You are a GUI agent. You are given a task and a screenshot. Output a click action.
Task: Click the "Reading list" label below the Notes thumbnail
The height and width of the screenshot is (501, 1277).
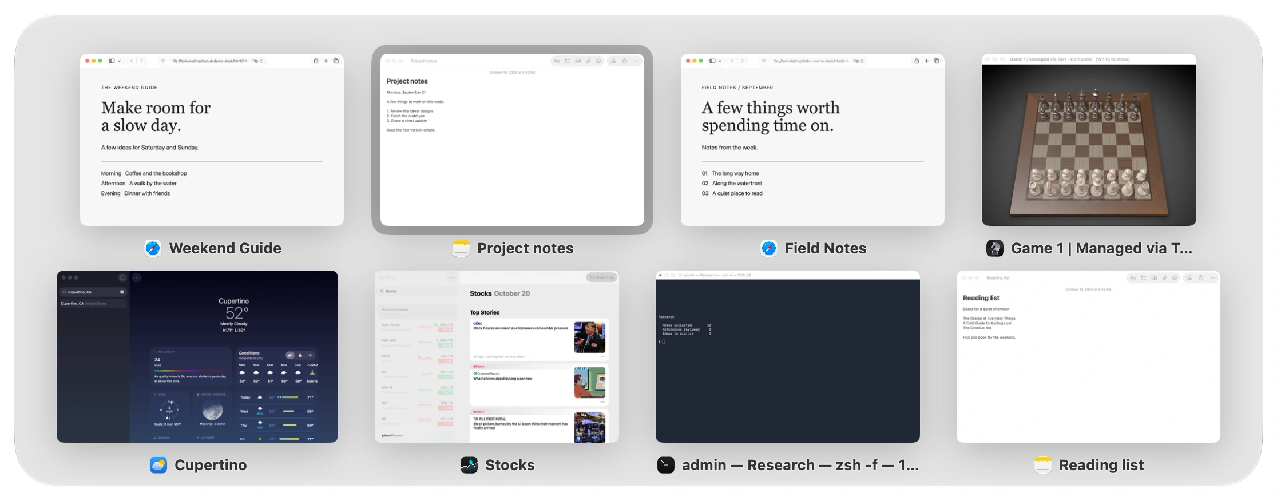click(x=1101, y=465)
